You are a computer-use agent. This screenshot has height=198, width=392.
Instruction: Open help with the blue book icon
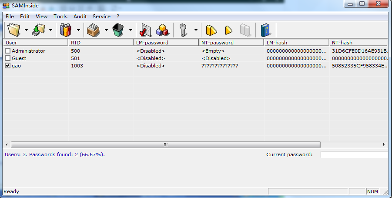point(265,30)
